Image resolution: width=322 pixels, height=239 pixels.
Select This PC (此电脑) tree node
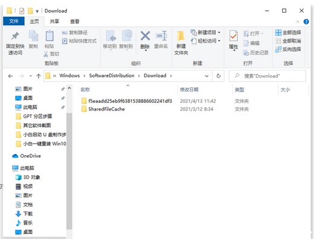23,168
